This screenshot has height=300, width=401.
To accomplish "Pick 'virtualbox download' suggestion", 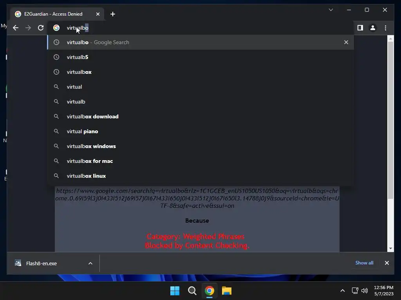I will [x=201, y=116].
